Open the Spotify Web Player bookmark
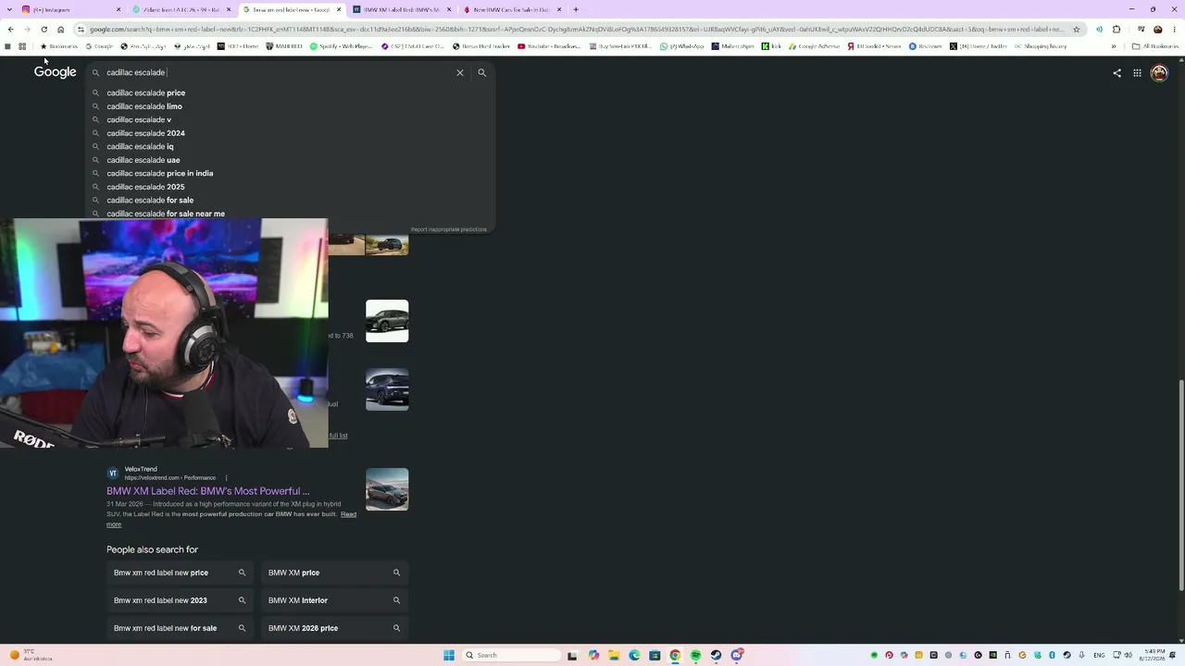Screen dimensions: 1185x666 (x=342, y=46)
